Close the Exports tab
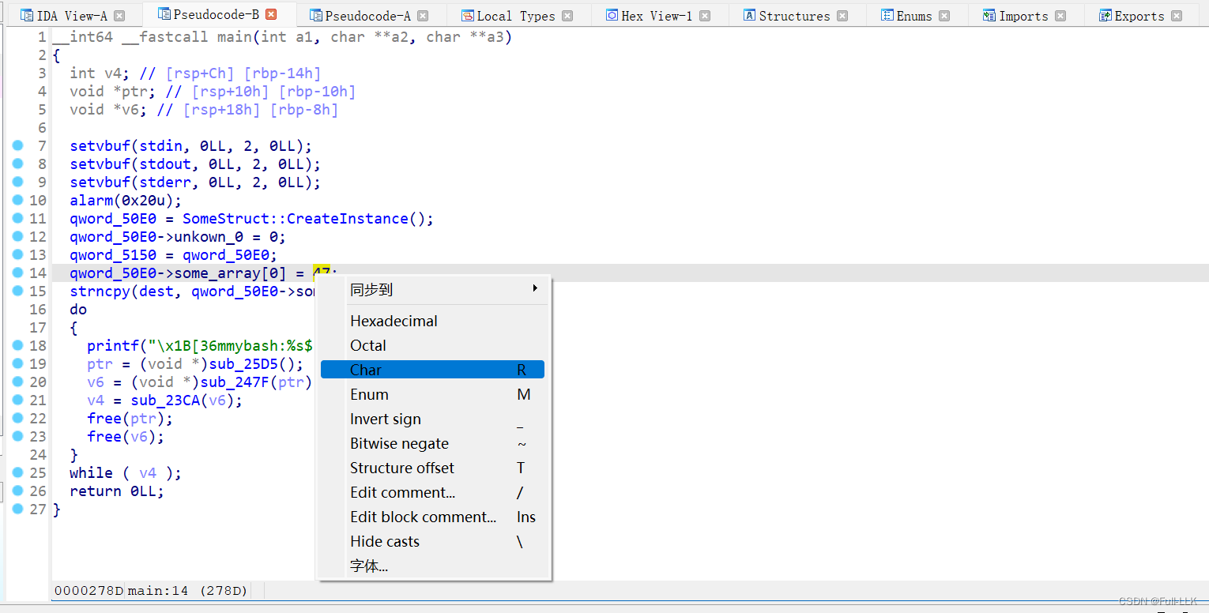The image size is (1209, 613). tap(1177, 16)
